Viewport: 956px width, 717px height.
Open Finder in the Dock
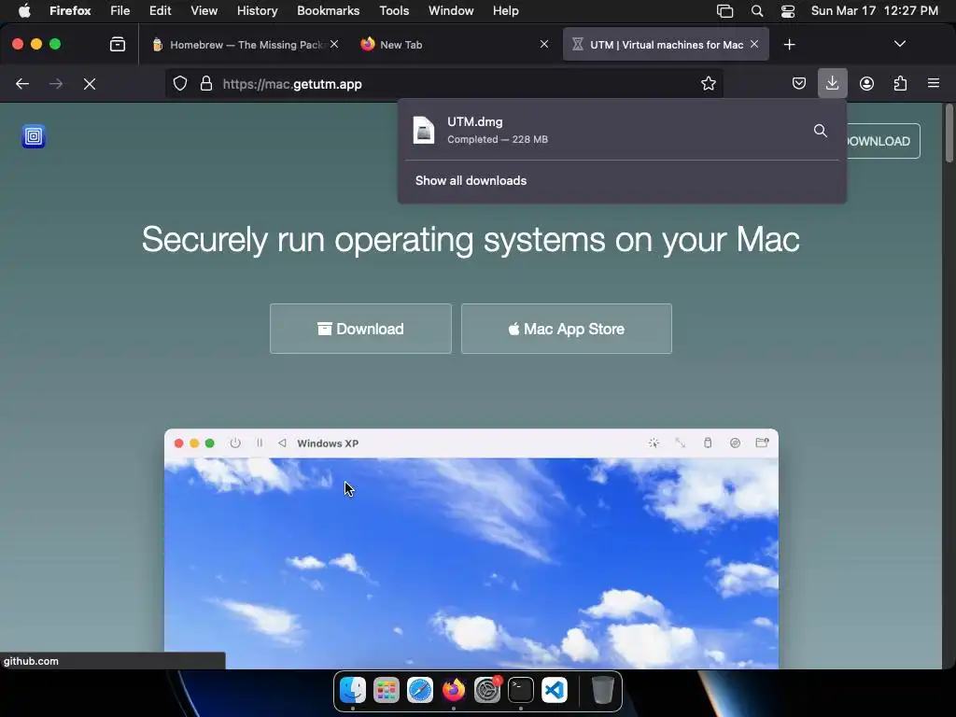coord(352,690)
